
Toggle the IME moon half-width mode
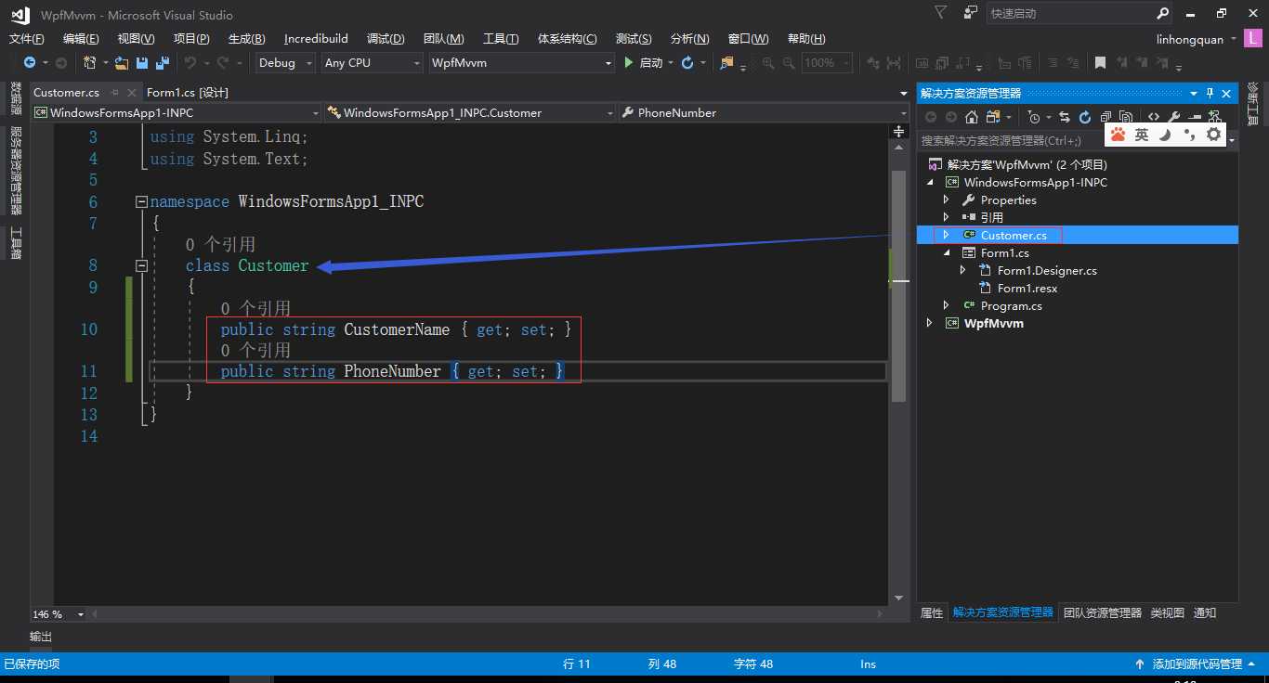1165,135
